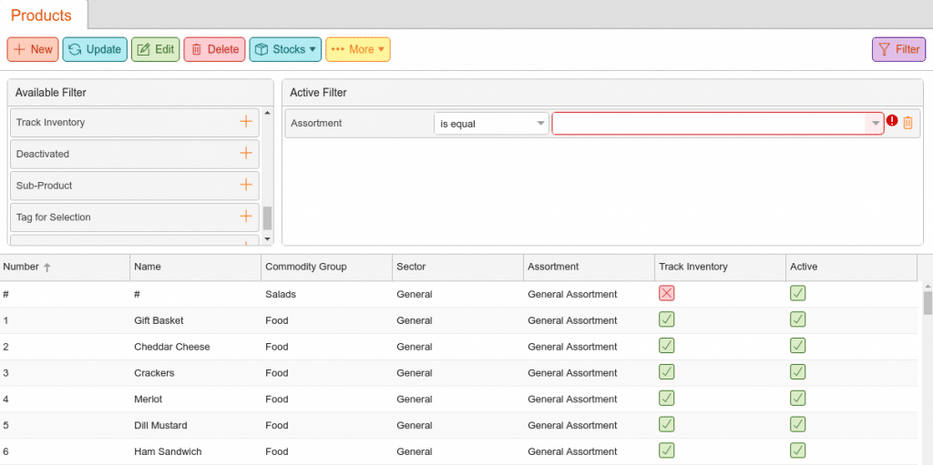Remove the Assortment filter with trash icon

point(907,123)
